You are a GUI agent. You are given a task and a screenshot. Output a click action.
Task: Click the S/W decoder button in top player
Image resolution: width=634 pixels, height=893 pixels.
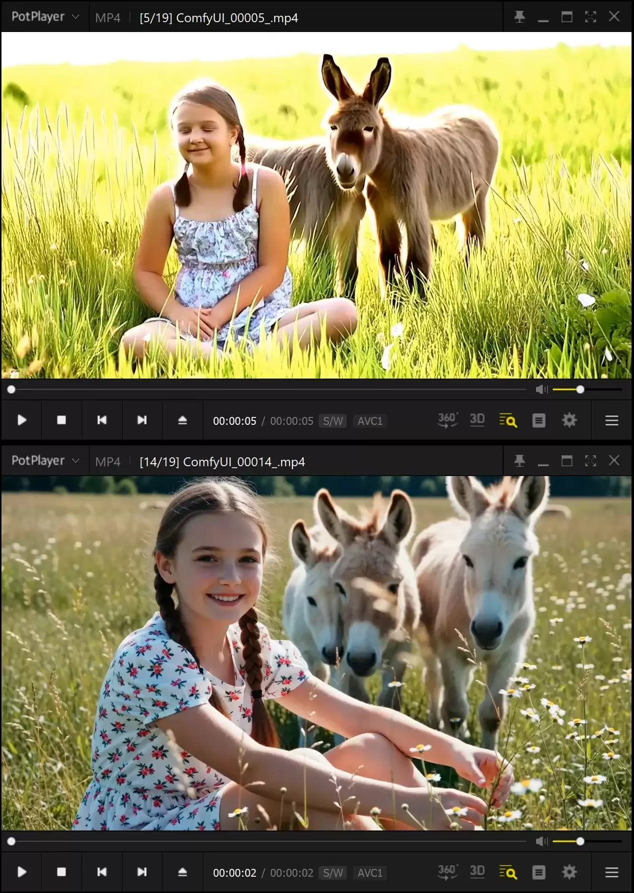pyautogui.click(x=333, y=421)
